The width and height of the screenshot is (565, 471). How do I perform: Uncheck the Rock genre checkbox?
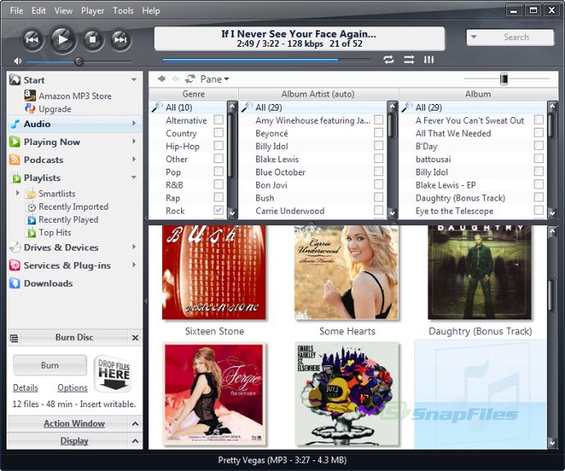click(x=219, y=210)
